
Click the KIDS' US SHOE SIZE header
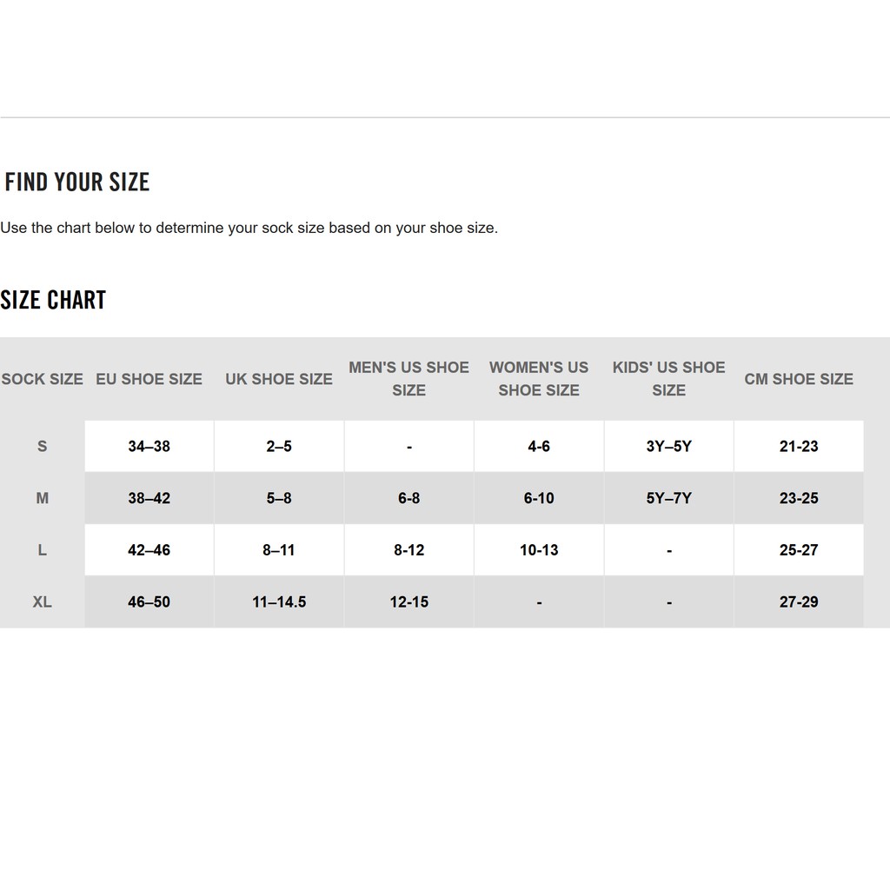(x=668, y=379)
